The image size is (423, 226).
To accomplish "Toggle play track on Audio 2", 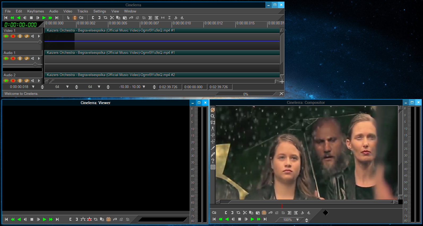I will tap(6, 81).
